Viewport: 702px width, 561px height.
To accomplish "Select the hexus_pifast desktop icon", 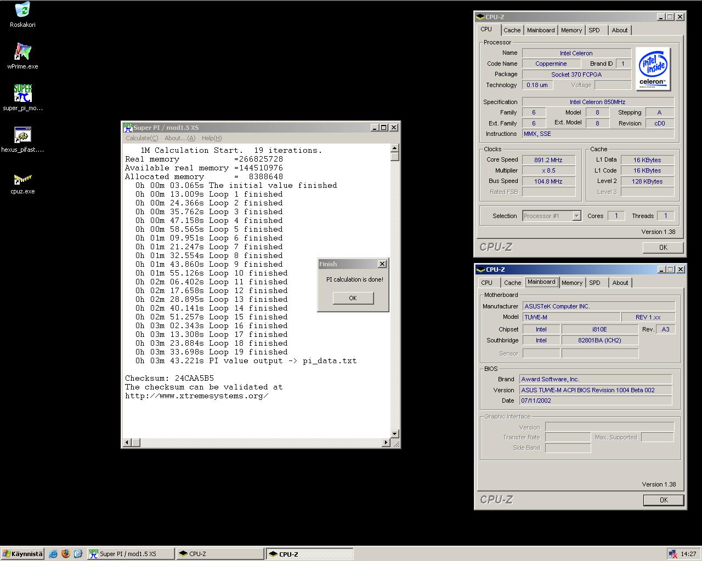I will point(22,140).
